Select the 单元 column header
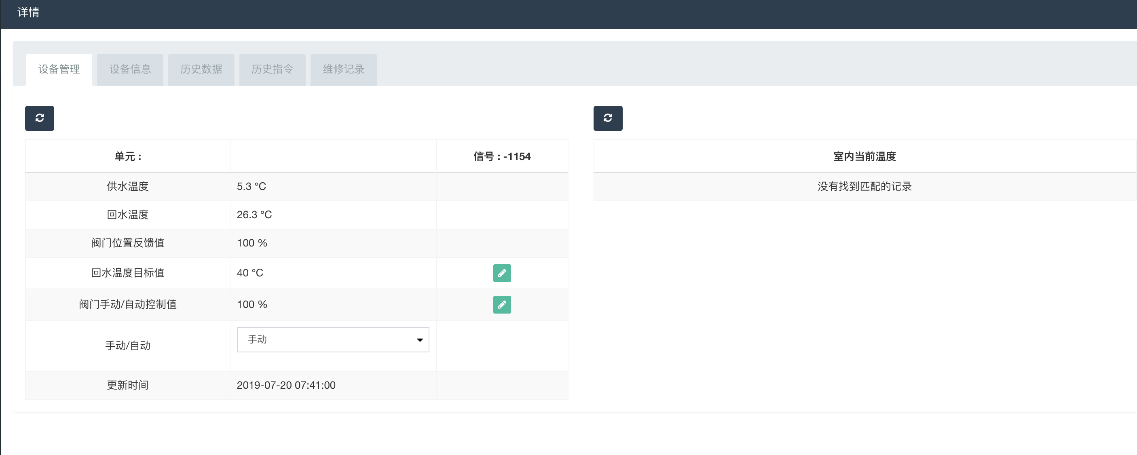The width and height of the screenshot is (1137, 455). coord(127,157)
